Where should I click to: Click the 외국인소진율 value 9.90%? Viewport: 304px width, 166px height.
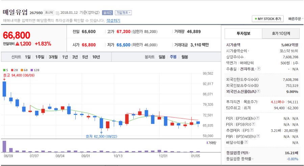point(292,92)
